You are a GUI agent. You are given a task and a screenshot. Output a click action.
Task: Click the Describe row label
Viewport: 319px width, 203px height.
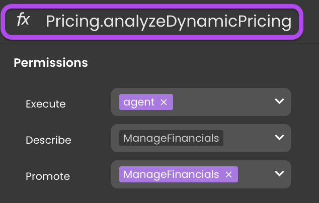pyautogui.click(x=48, y=140)
